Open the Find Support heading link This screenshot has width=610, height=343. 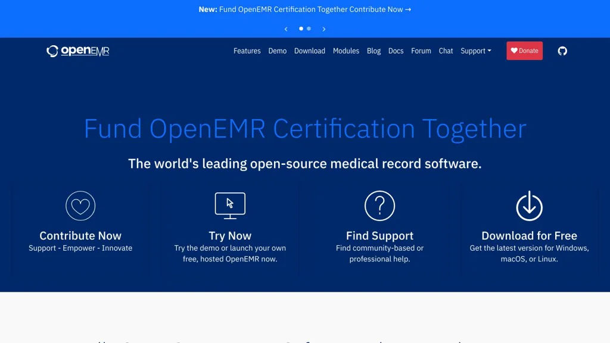coord(379,236)
